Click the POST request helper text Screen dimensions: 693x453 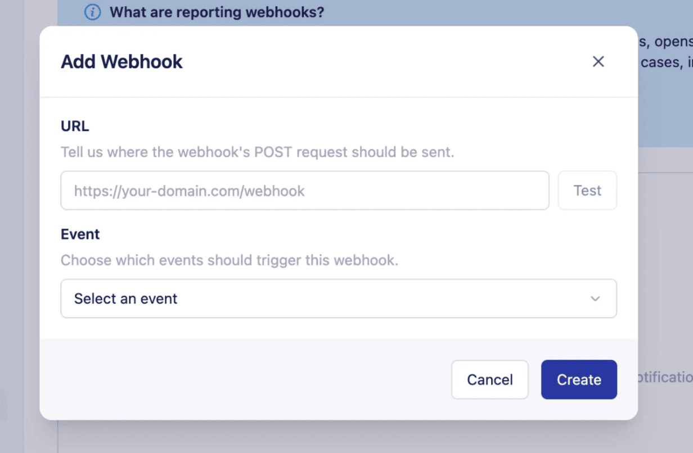[256, 152]
